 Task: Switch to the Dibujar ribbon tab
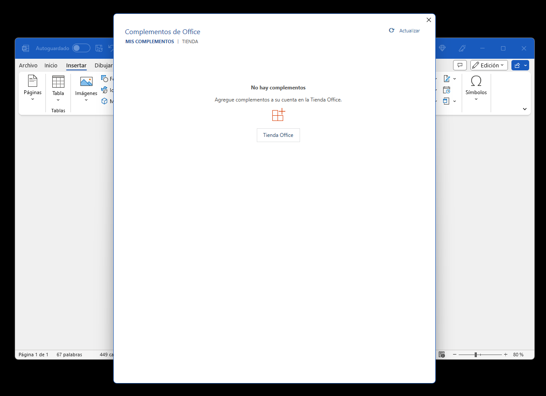104,65
